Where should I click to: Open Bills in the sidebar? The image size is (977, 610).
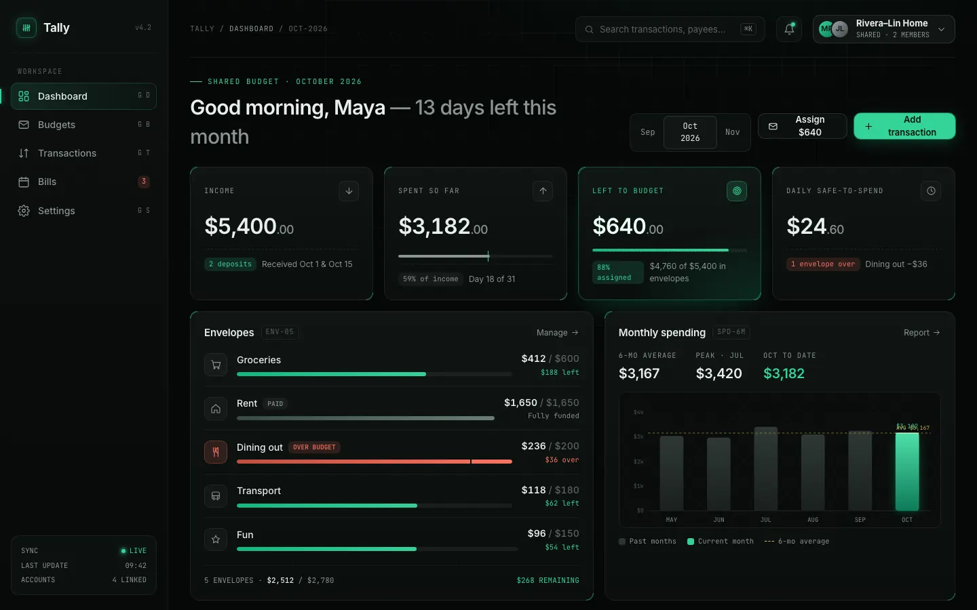click(x=83, y=182)
